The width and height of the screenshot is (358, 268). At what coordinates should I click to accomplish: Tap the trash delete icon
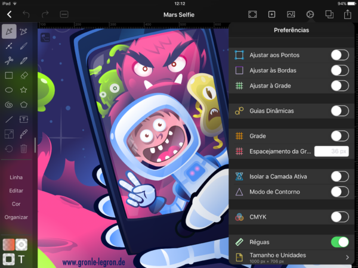pos(23,148)
